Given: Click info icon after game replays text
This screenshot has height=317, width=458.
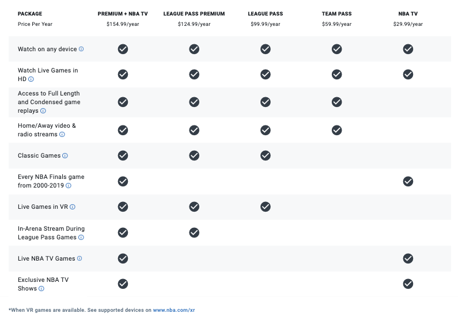Looking at the screenshot, I should (43, 111).
